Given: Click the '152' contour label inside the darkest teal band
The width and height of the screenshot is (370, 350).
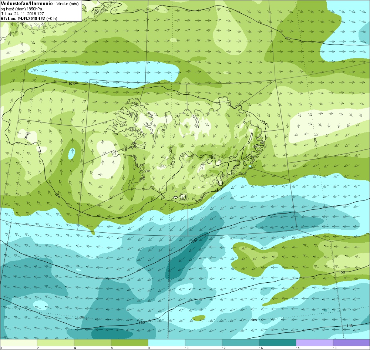Looking at the screenshot, I should [195, 240].
